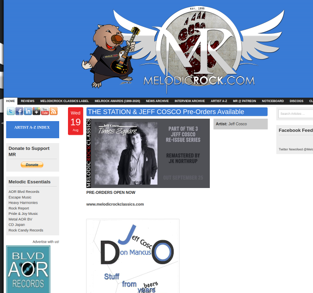Open the AOR Blvd Records link
313x293 pixels.
24,192
